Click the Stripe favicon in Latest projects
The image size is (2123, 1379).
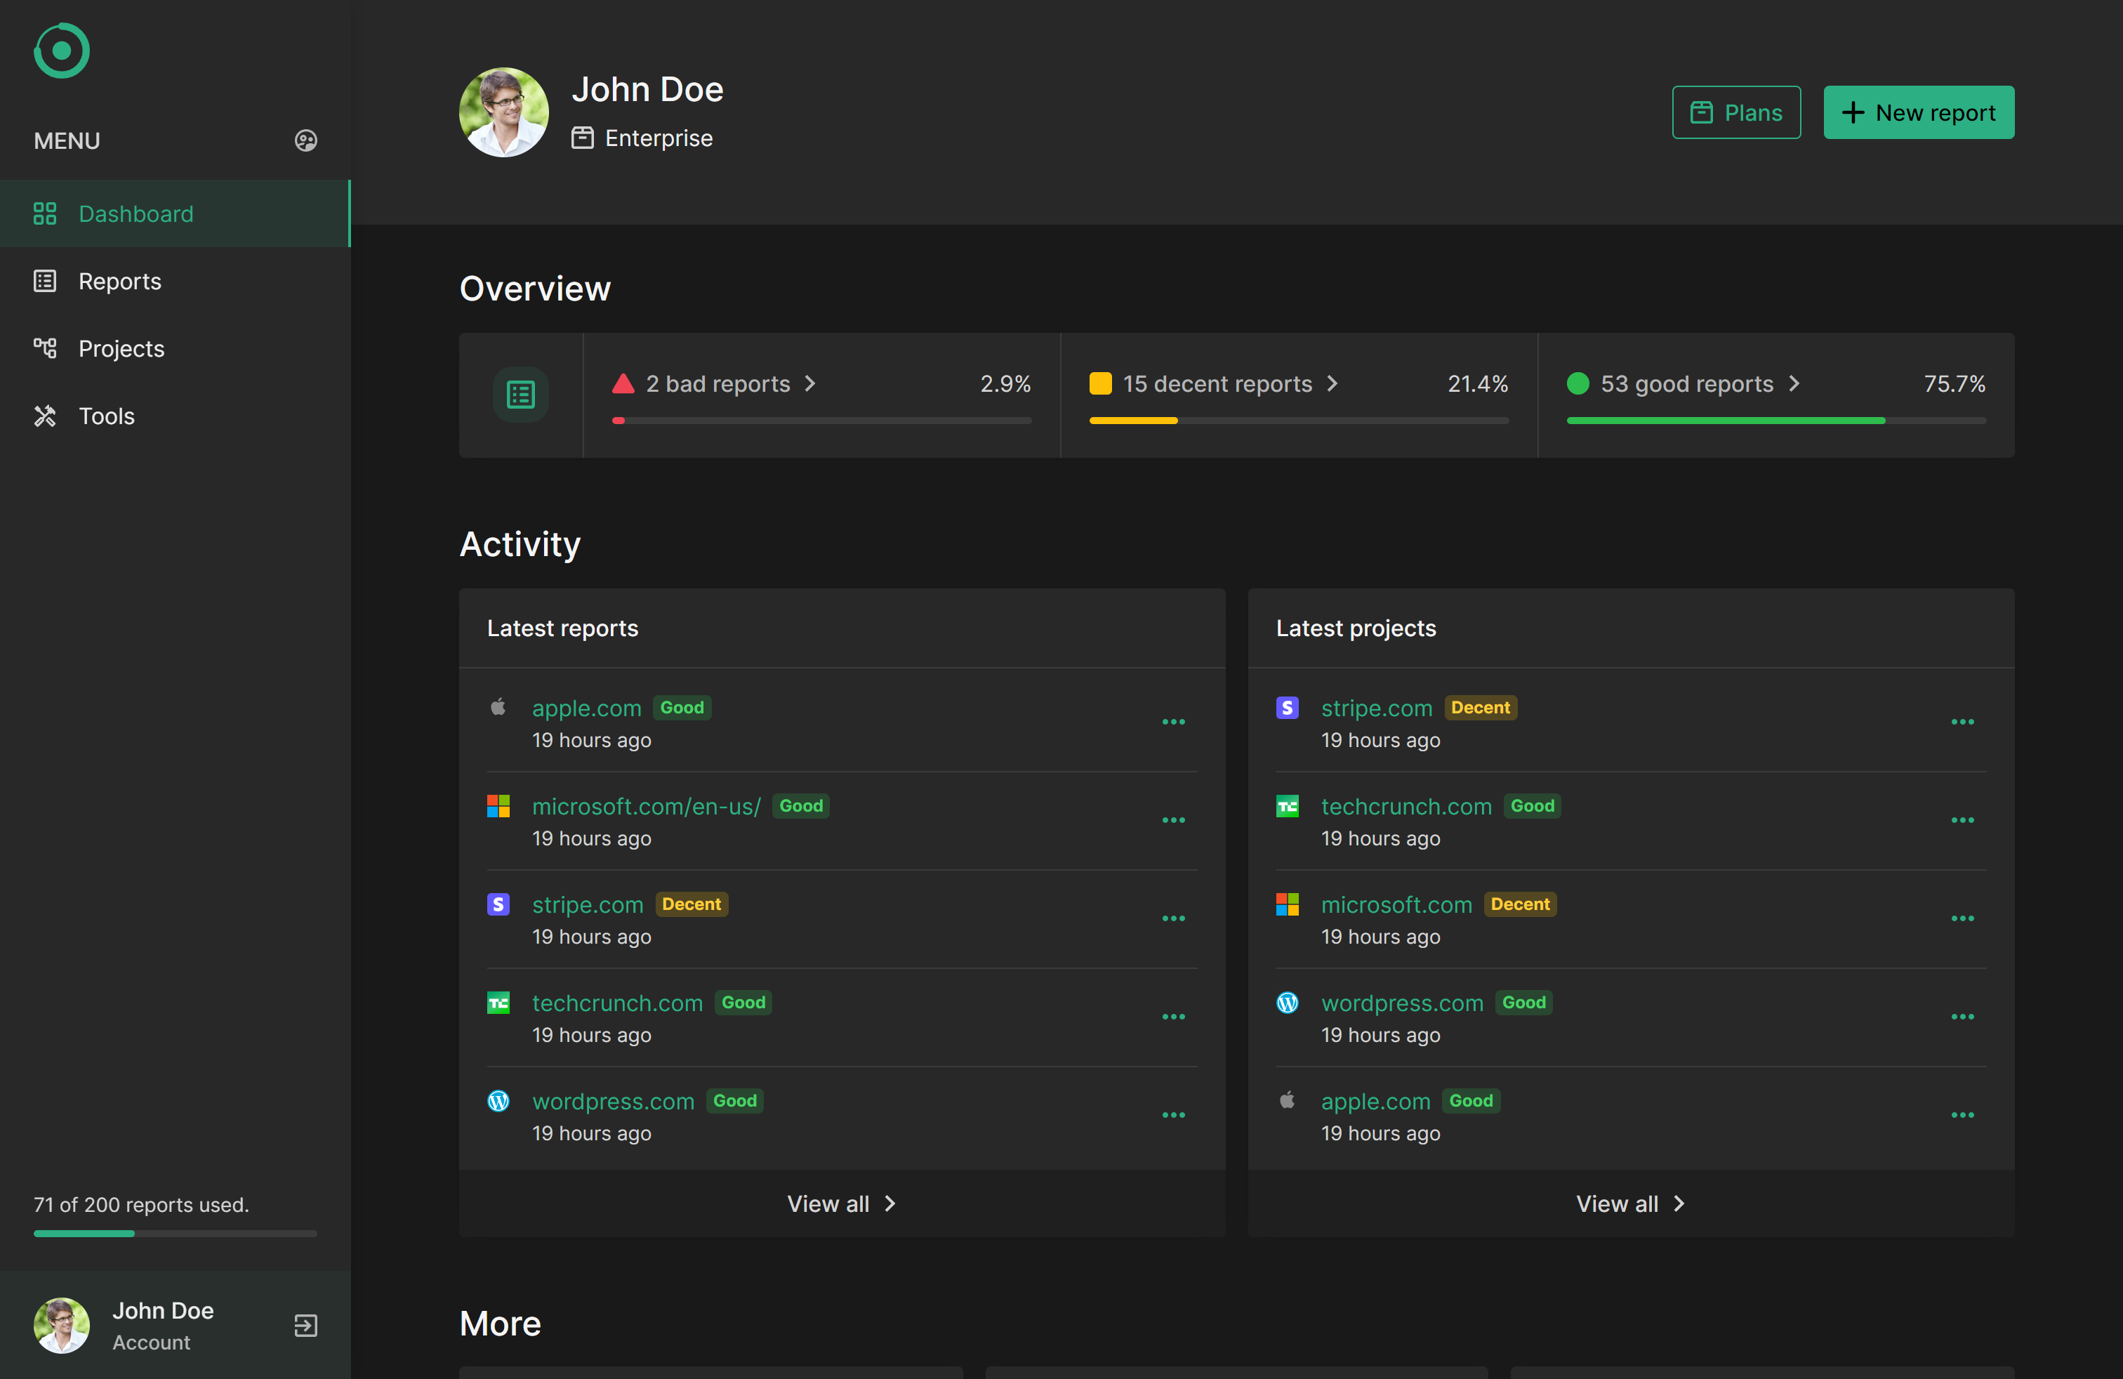click(1287, 706)
